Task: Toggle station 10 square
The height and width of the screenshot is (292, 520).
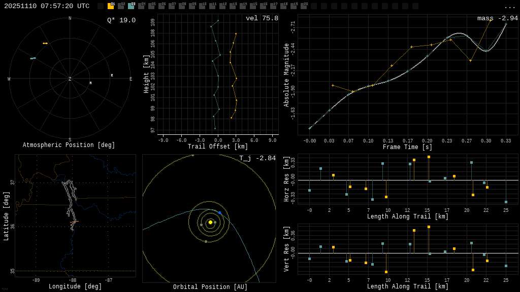Action: (202, 6)
